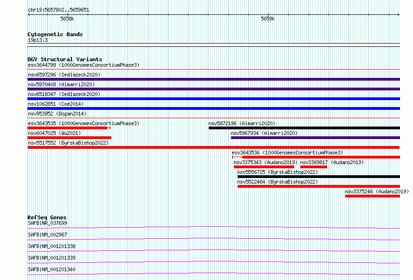The height and width of the screenshot is (280, 413).
Task: Click the nsv3375246 (Audano2019) label
Action: (377, 191)
